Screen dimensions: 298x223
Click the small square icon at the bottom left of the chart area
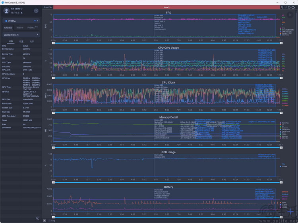click(x=45, y=221)
